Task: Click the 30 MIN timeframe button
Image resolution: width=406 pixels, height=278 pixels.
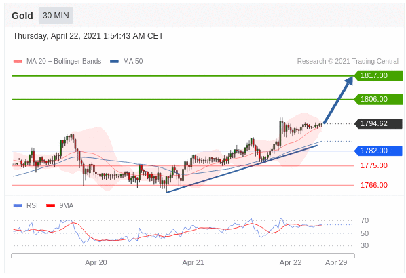Action: tap(56, 16)
